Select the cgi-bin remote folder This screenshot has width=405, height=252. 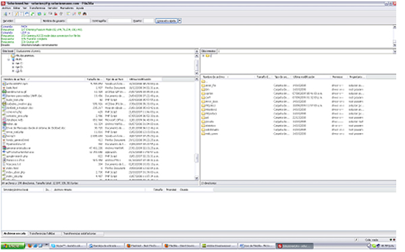point(207,93)
